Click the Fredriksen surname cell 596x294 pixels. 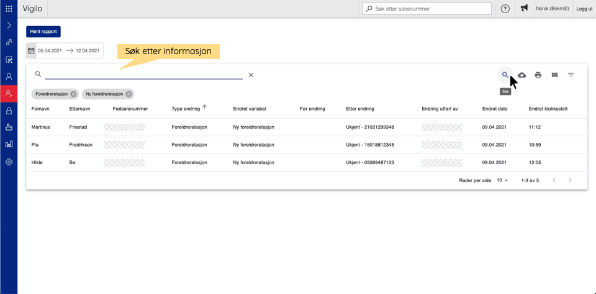pyautogui.click(x=81, y=145)
